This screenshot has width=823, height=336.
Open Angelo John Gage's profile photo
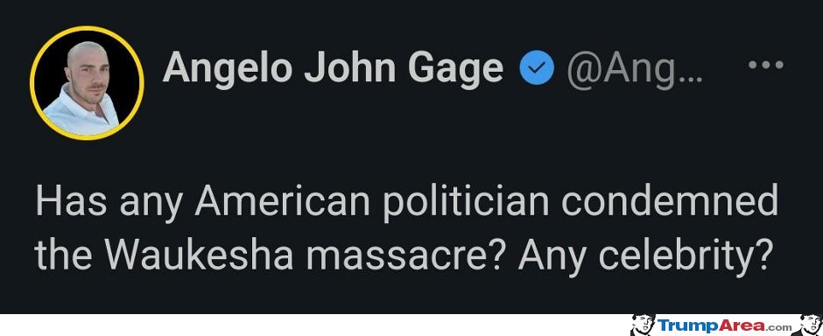88,83
